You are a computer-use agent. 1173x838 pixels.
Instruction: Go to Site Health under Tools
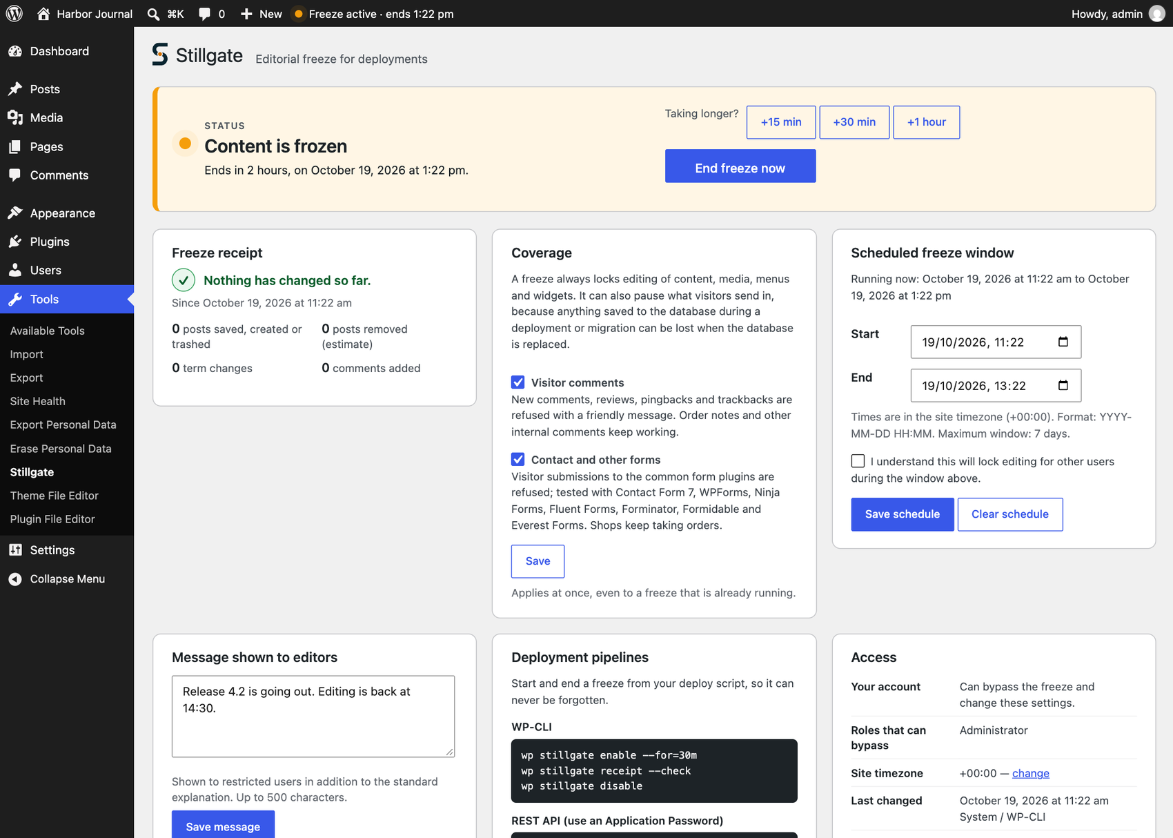38,401
